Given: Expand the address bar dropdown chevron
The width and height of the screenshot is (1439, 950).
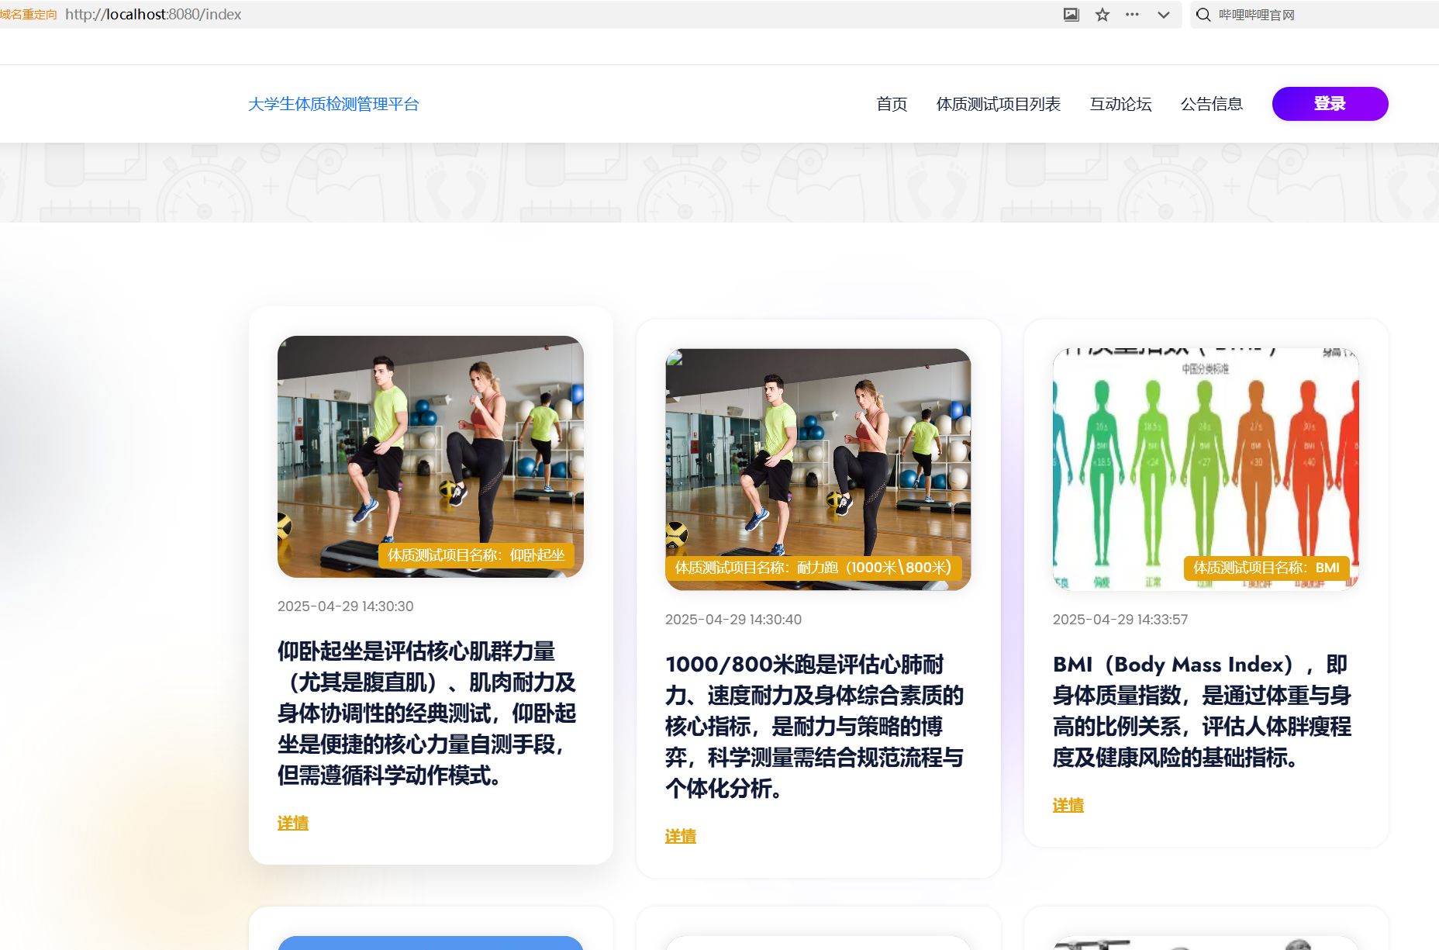Looking at the screenshot, I should coord(1163,15).
